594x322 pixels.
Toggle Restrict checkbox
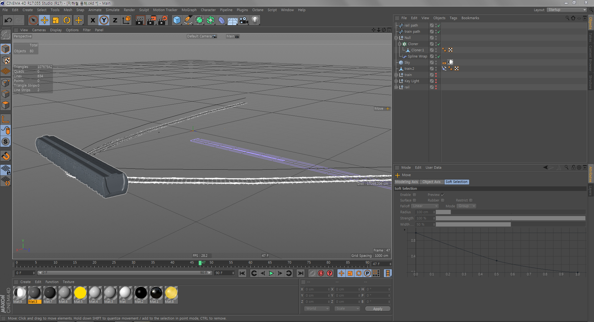(x=471, y=200)
